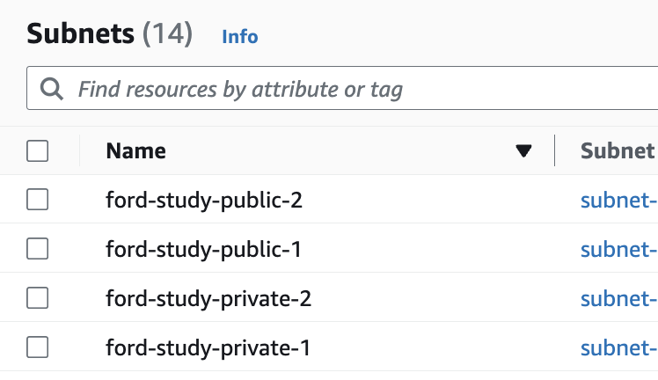Tick the checkbox for ford-study-private-1

37,347
